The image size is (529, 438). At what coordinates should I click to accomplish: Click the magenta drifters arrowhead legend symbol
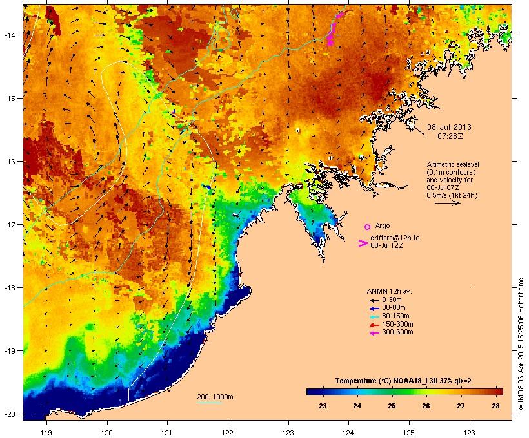click(x=363, y=243)
